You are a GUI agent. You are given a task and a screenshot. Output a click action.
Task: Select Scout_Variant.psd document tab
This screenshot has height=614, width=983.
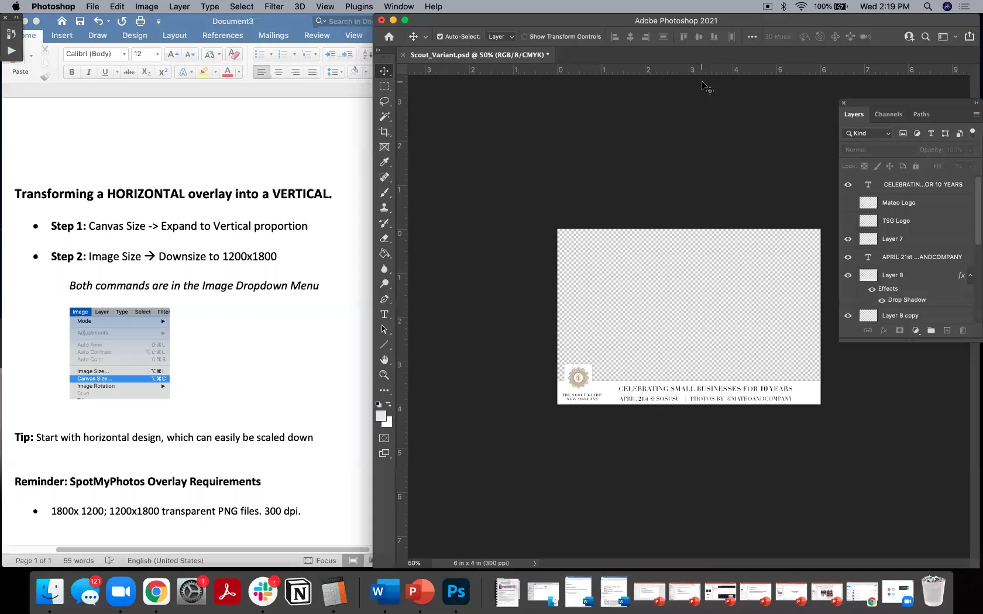tap(480, 54)
